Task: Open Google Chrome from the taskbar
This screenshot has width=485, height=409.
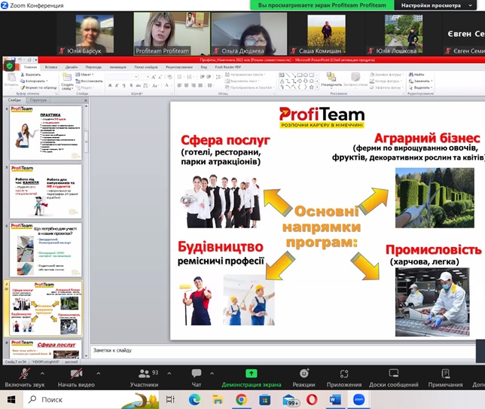Action: point(241,400)
